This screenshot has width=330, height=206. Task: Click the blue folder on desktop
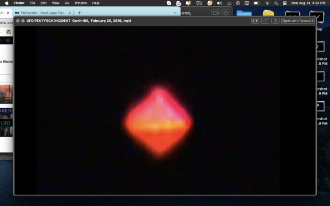click(x=244, y=13)
